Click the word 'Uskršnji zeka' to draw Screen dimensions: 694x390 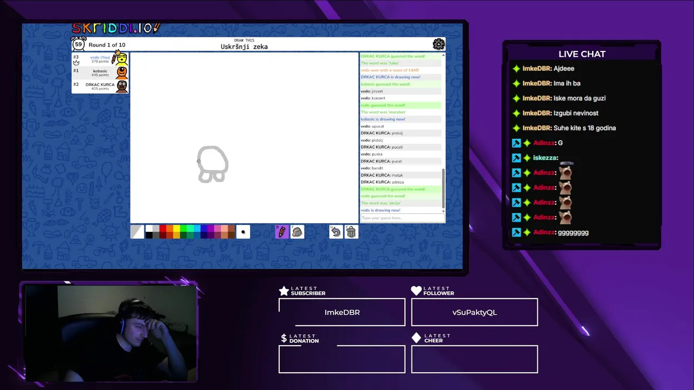tap(244, 47)
